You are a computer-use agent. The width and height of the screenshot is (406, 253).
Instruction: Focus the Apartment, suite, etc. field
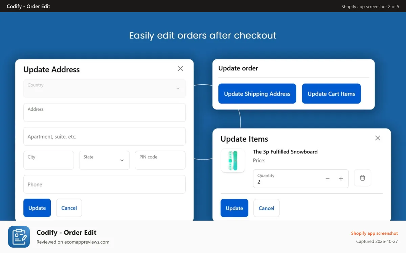click(x=105, y=136)
